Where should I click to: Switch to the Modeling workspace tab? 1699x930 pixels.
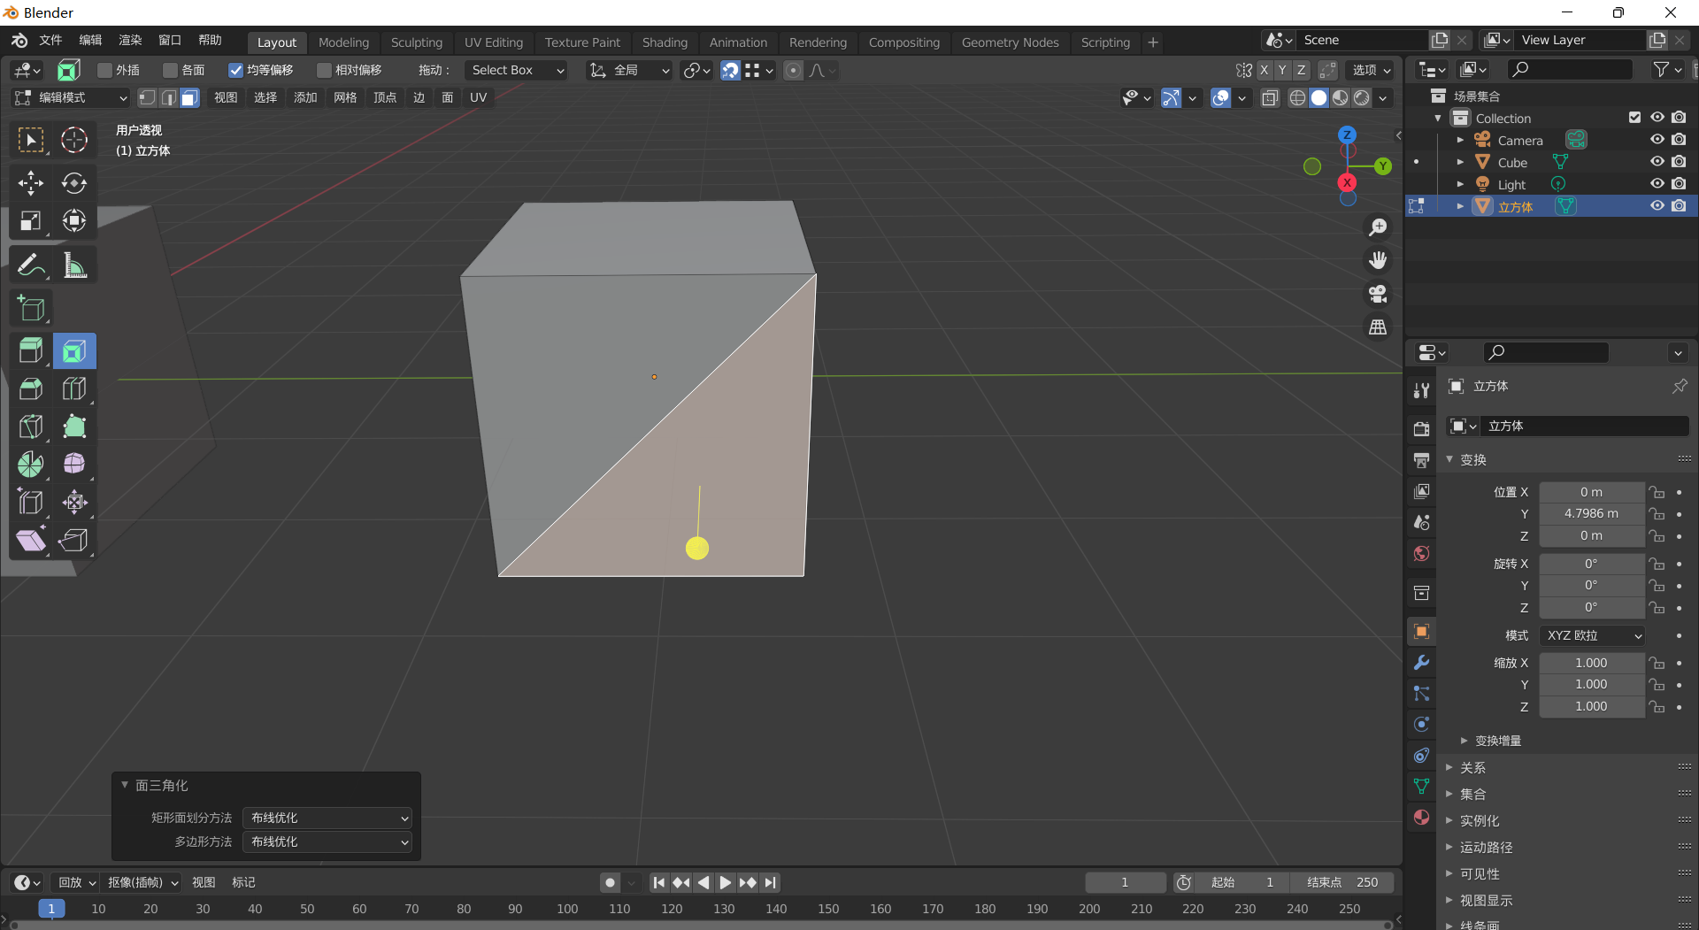343,42
